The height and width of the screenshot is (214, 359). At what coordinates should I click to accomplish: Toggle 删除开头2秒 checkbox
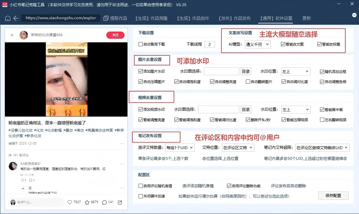point(248,120)
